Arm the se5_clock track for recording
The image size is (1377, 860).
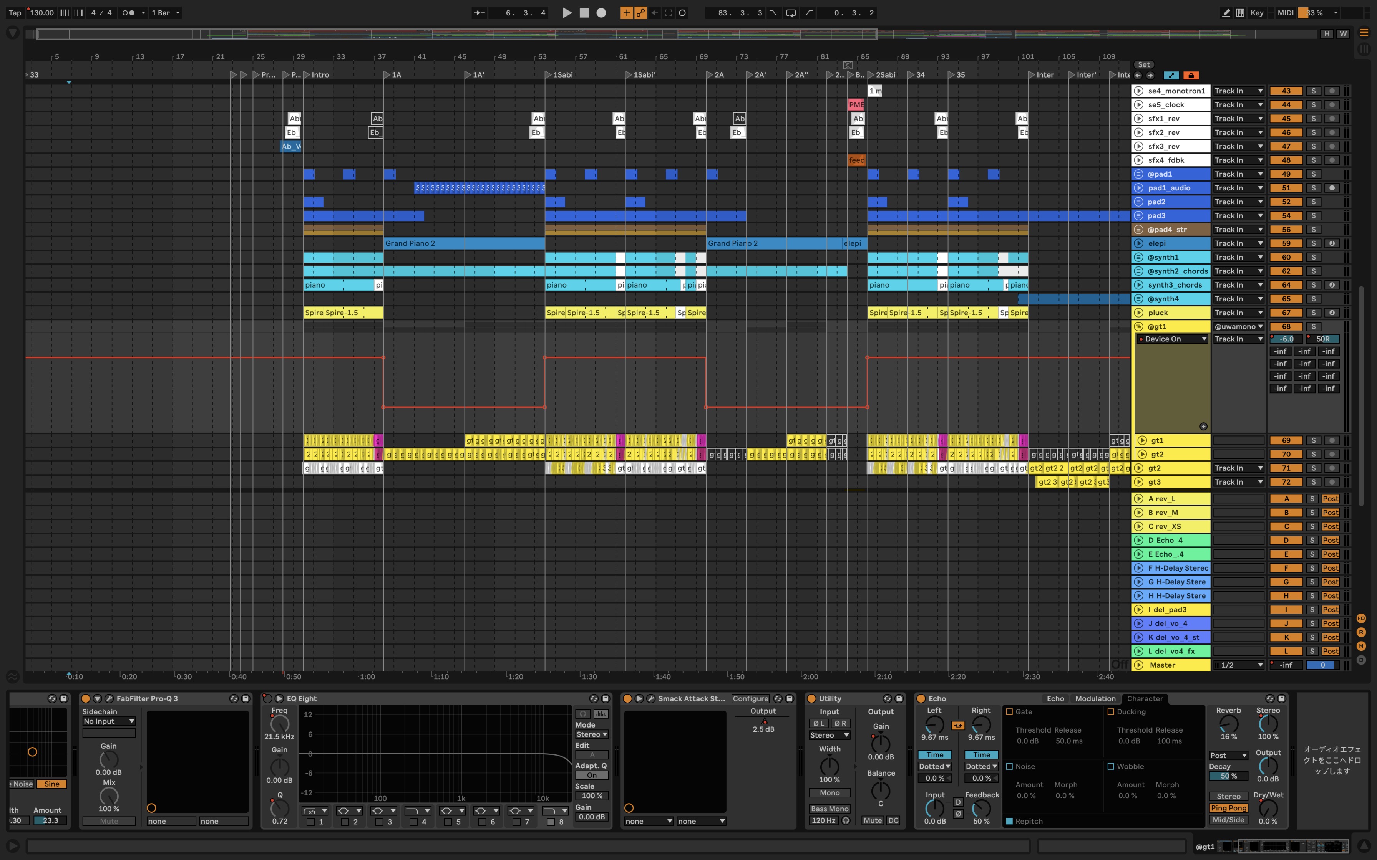1332,105
